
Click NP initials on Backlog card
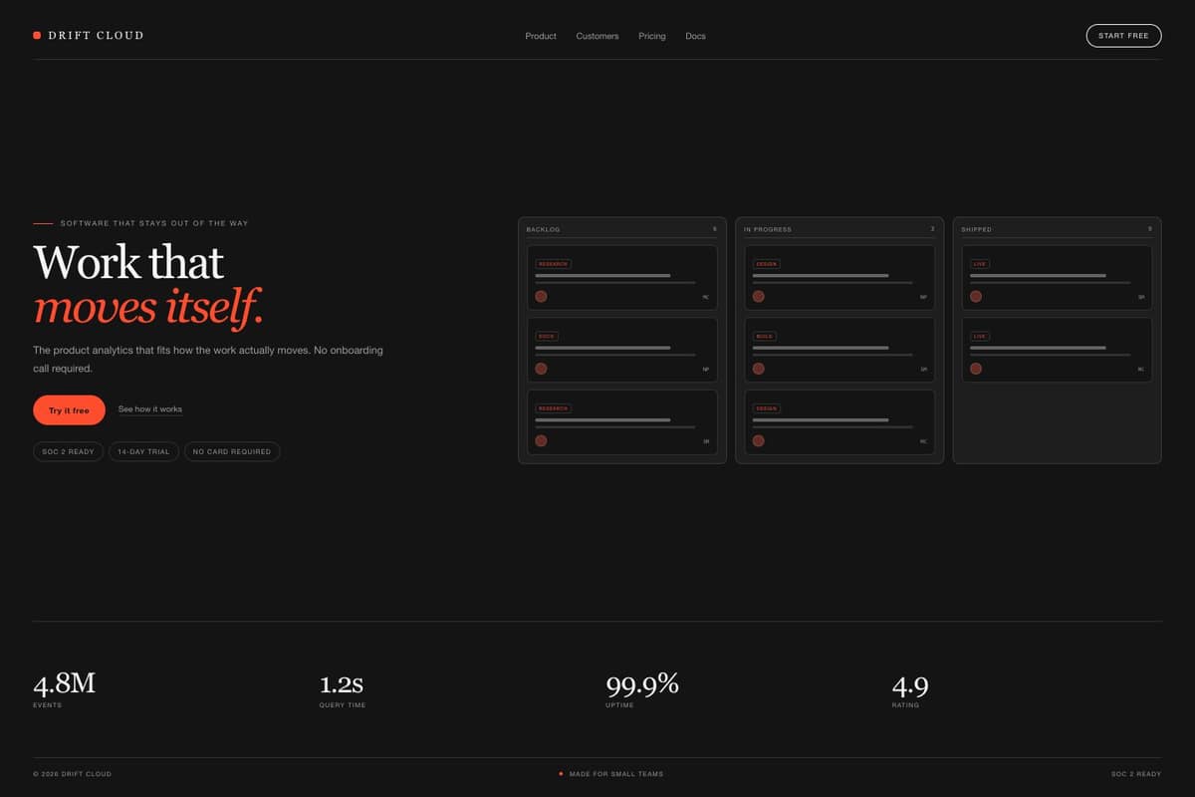(705, 370)
